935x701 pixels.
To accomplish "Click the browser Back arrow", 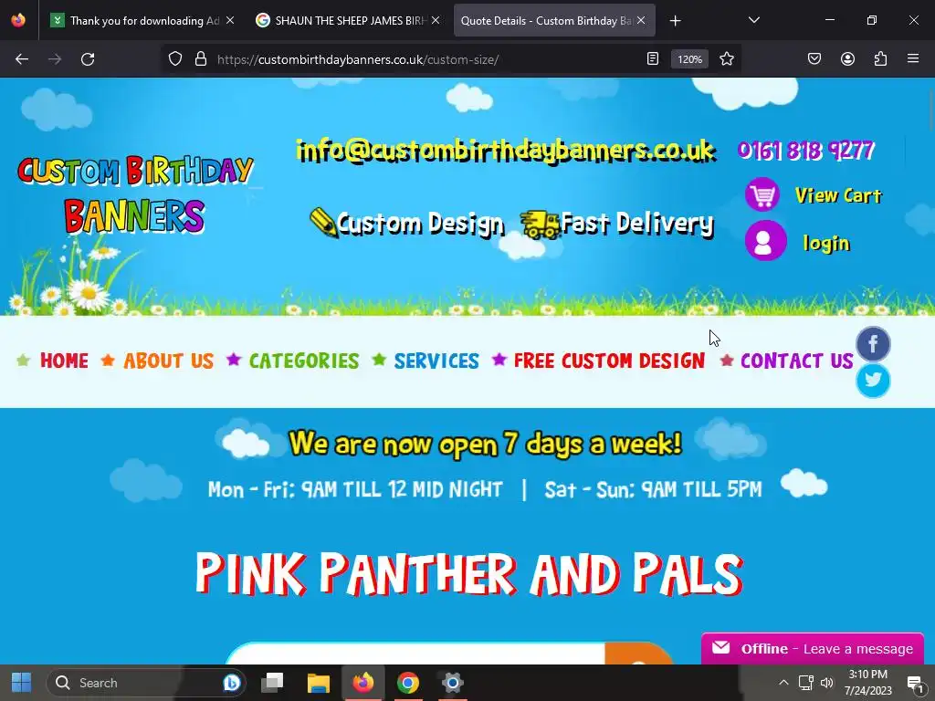I will tap(22, 59).
